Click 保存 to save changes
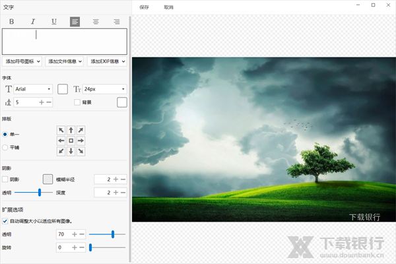Screen dimensions: 396x264 (x=145, y=7)
